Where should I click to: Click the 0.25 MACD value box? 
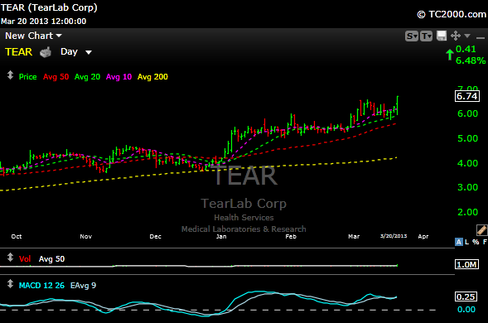coord(466,296)
